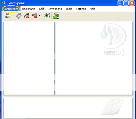Open the Self menu

click(x=41, y=9)
